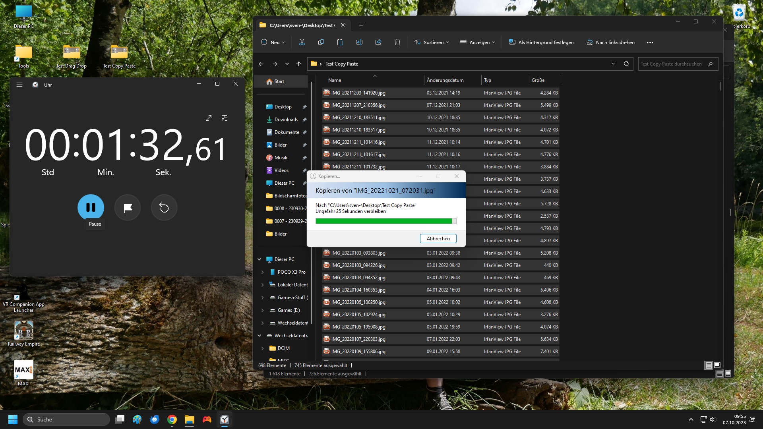Screen dimensions: 763x429
Task: Click the Test Copy Paste search field
Action: coord(672,64)
